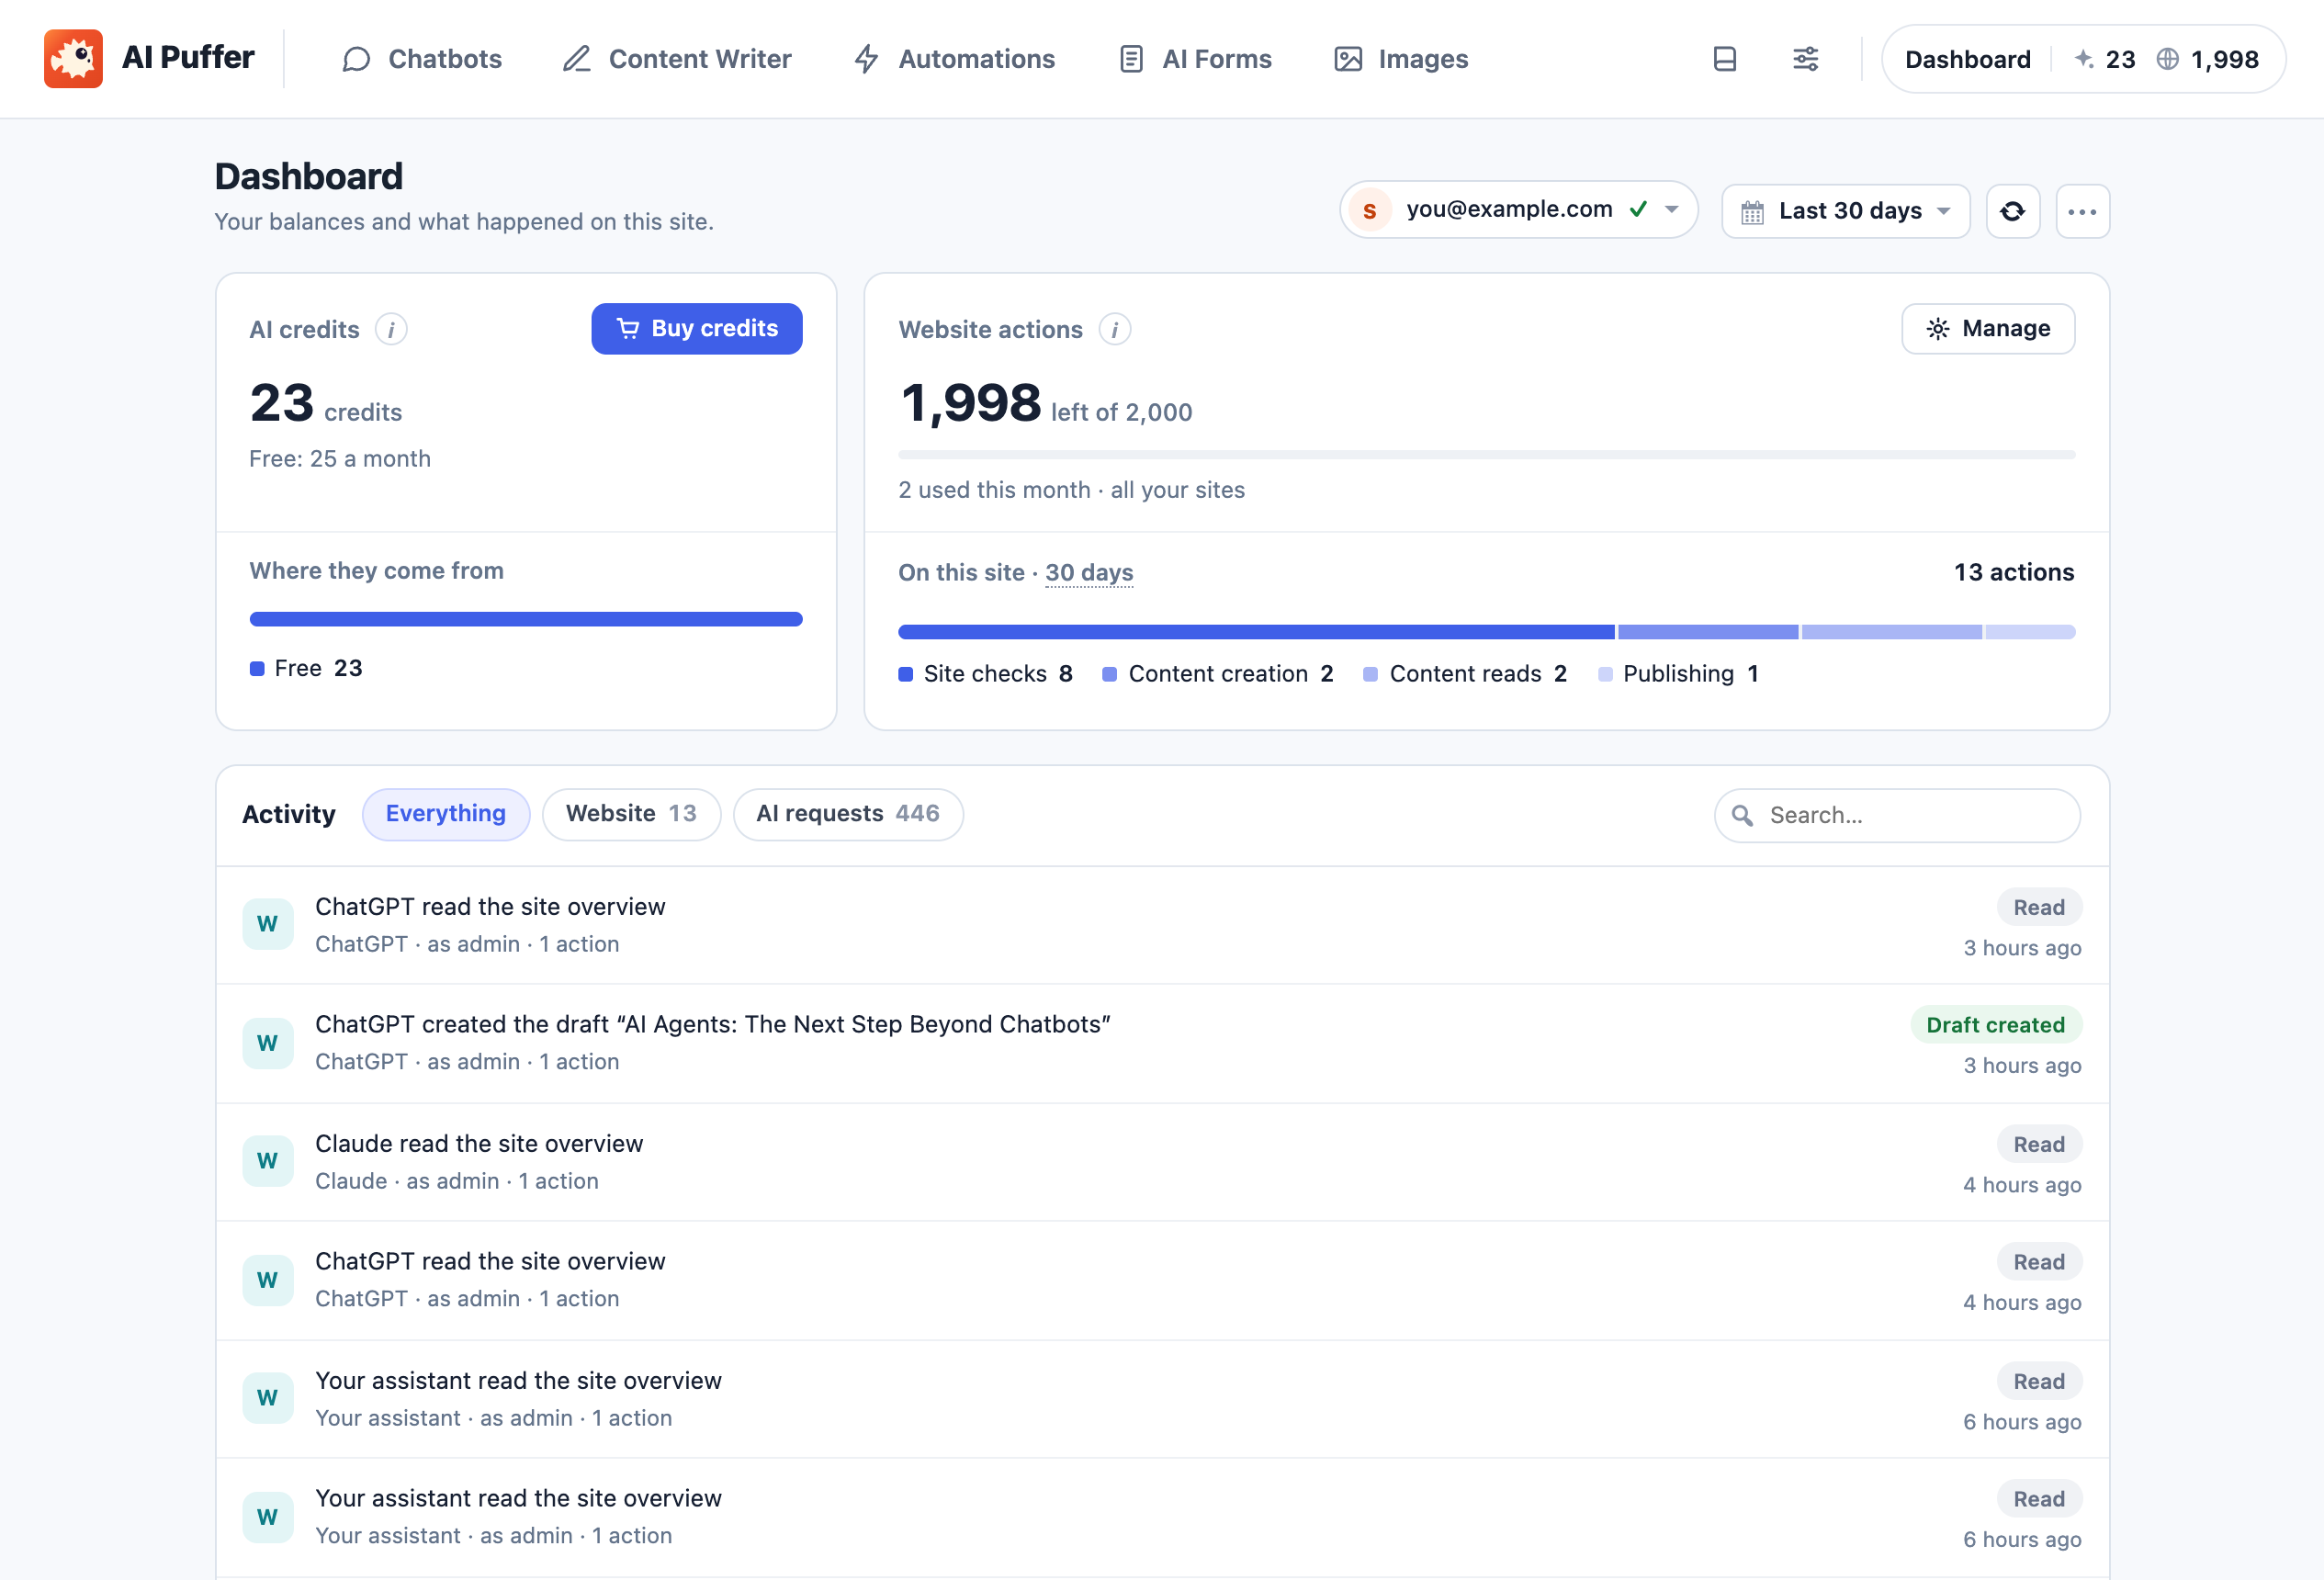Click the W icon of the Draft created row
This screenshot has width=2324, height=1580.
(x=267, y=1043)
